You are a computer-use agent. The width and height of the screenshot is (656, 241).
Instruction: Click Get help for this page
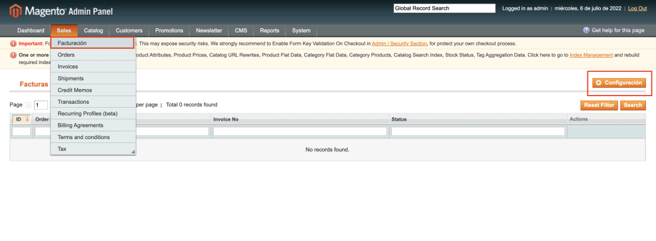point(618,31)
